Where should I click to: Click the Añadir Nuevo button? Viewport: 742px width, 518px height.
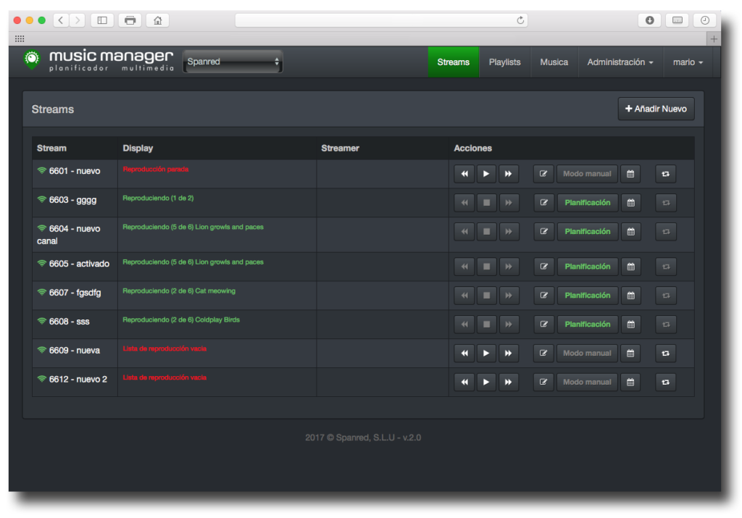coord(656,109)
